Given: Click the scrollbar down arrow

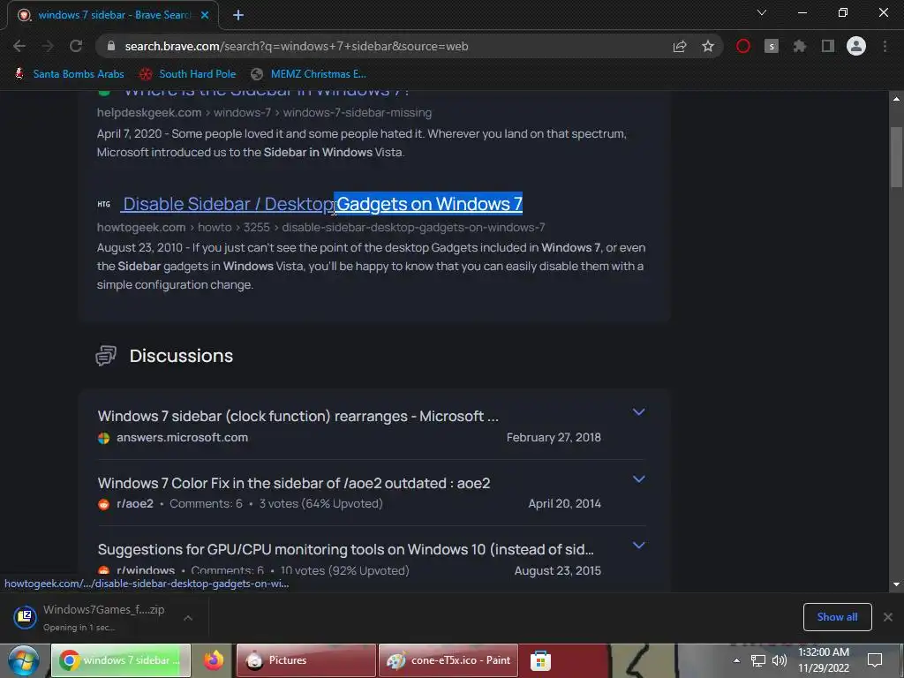Looking at the screenshot, I should tap(896, 584).
